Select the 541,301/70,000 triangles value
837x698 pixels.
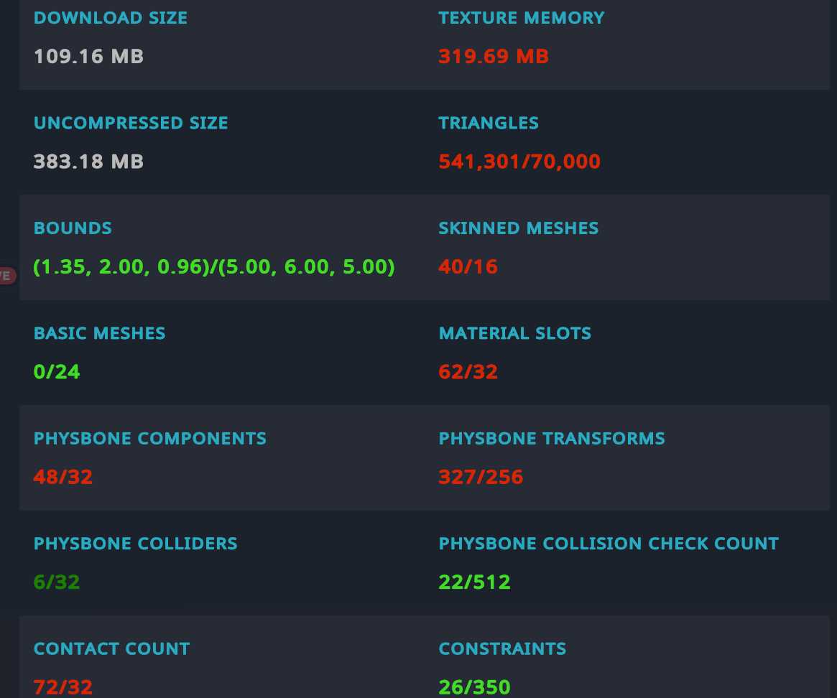[x=519, y=162]
